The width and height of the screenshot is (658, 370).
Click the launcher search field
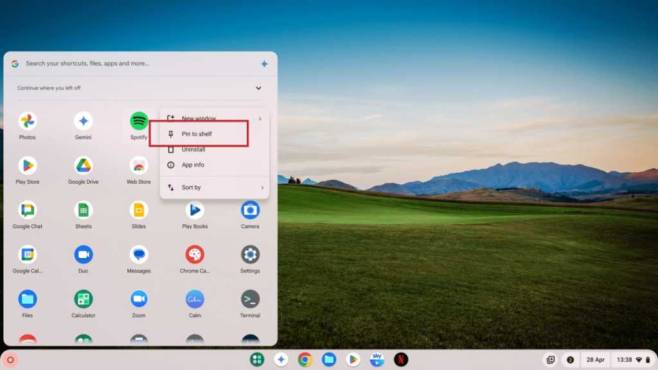(129, 64)
